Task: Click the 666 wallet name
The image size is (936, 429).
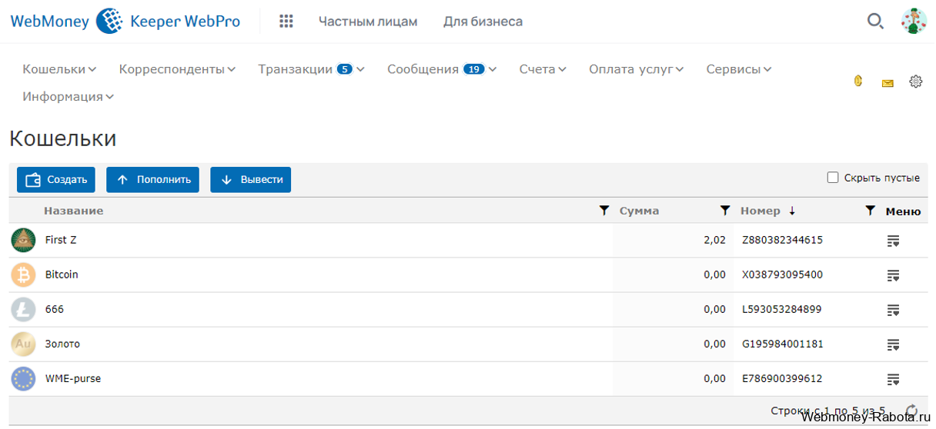Action: (55, 309)
